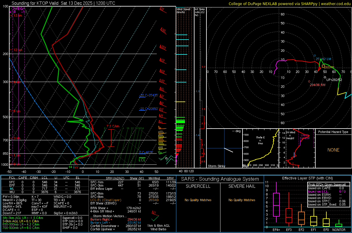Click the '15 km' height label
The image size is (352, 233).
[x=18, y=15]
